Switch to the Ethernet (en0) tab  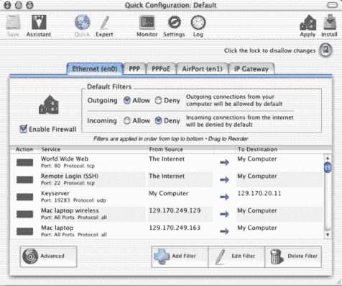click(95, 69)
